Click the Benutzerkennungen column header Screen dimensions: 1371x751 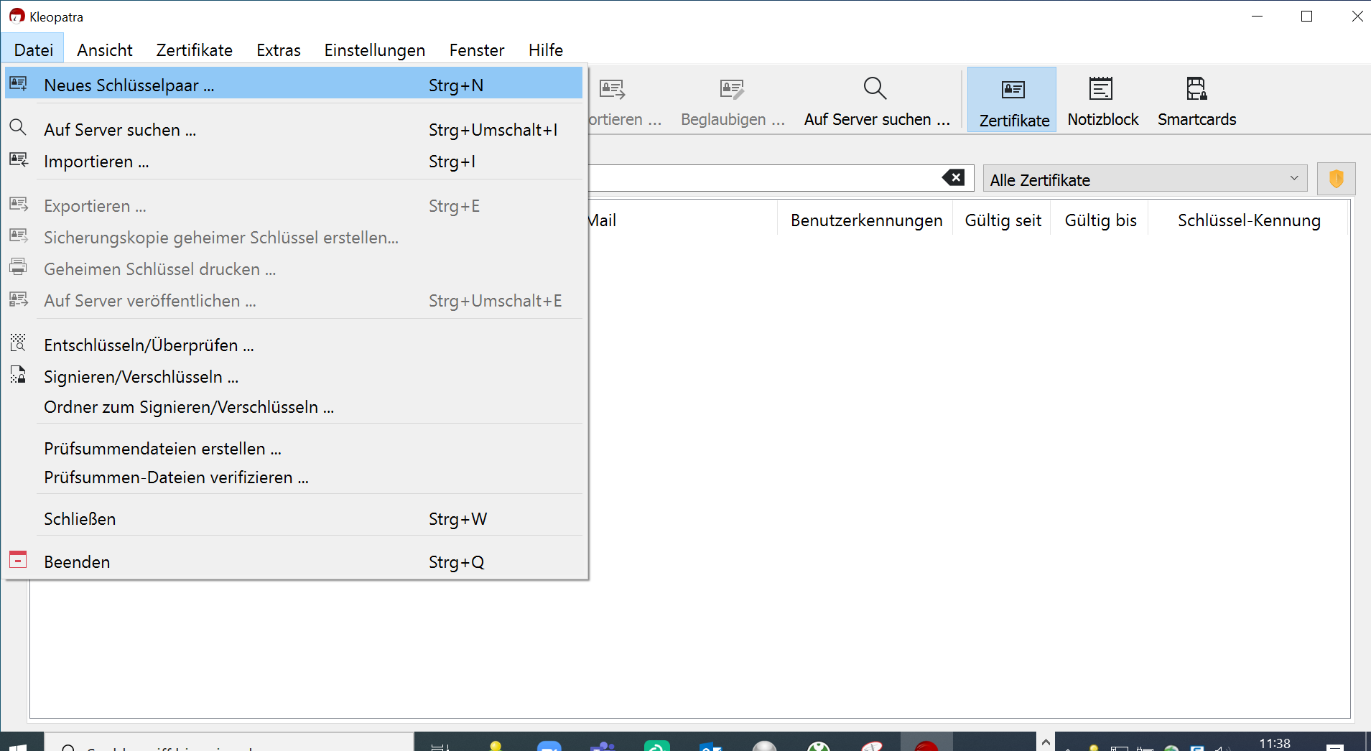pos(865,220)
